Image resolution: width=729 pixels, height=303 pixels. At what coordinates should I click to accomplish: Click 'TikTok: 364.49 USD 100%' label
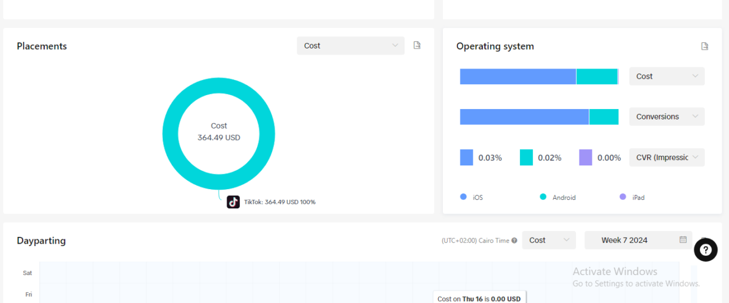(279, 202)
